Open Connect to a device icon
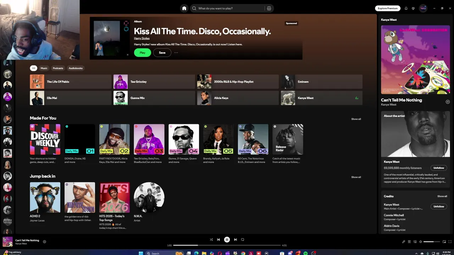This screenshot has height=255, width=454. (415, 242)
